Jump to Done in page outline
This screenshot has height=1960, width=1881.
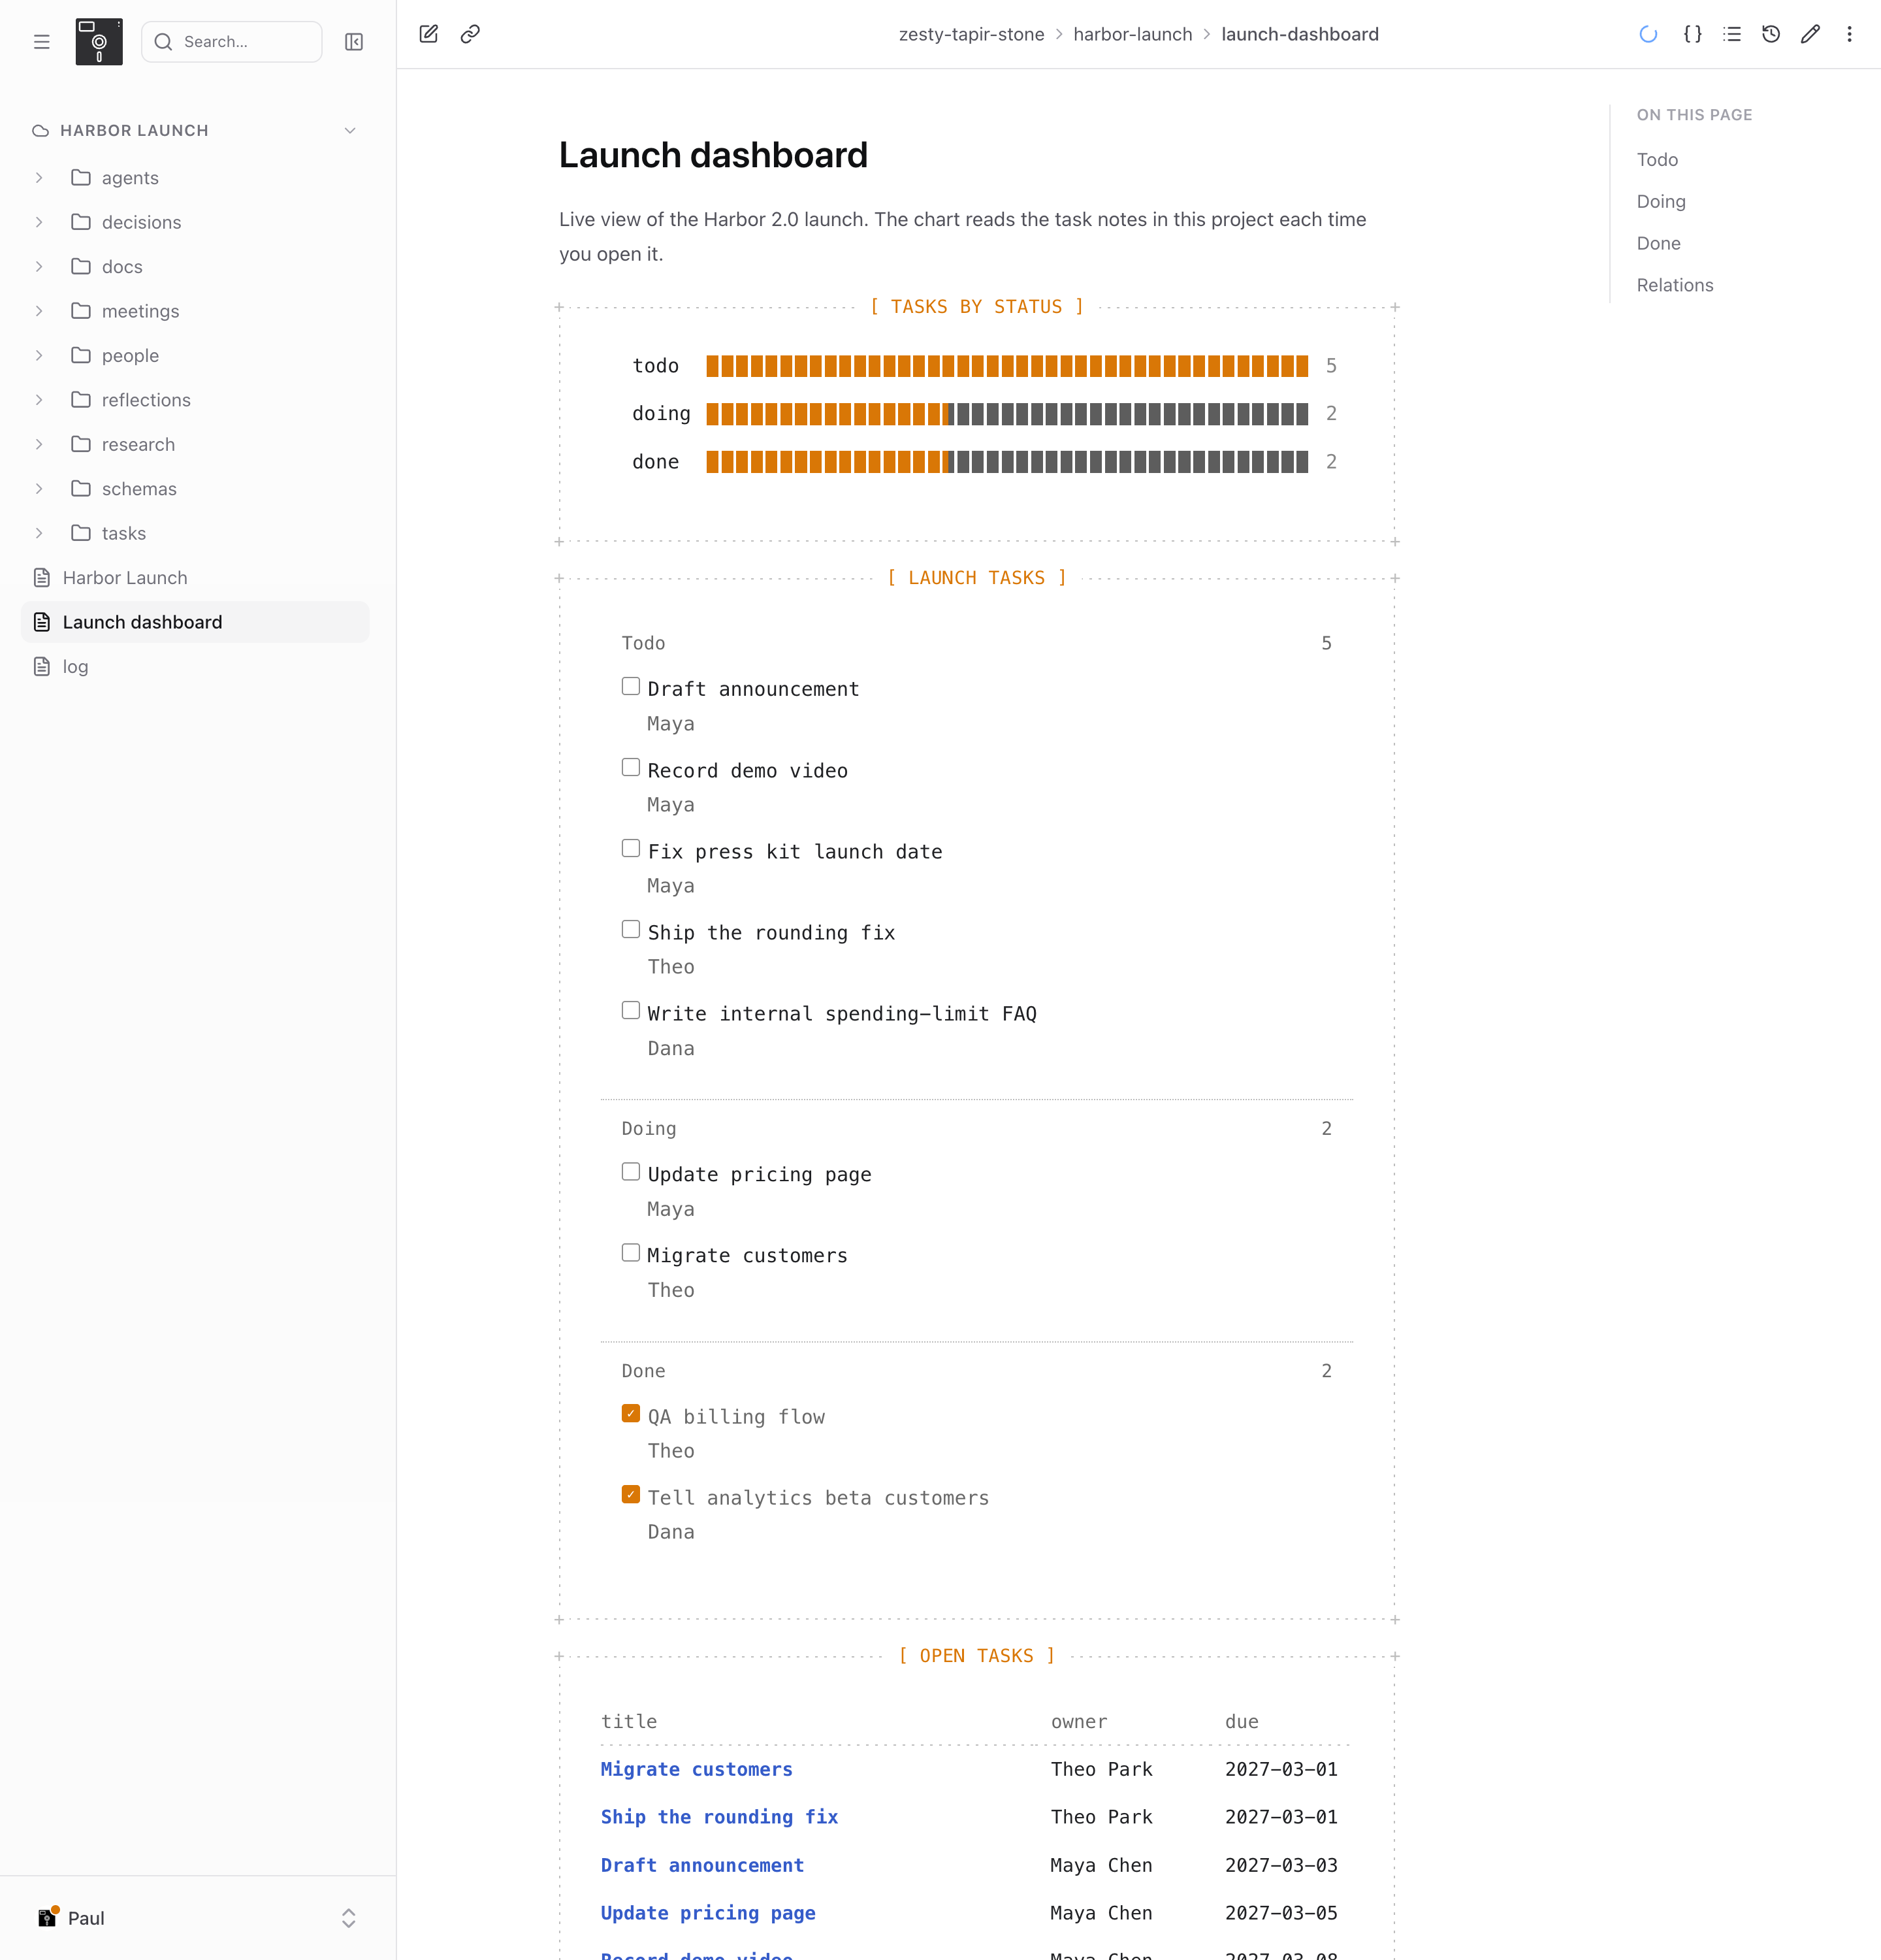coord(1658,244)
